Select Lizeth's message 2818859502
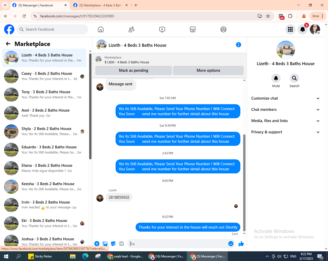Image resolution: width=328 pixels, height=261 pixels. (x=119, y=197)
